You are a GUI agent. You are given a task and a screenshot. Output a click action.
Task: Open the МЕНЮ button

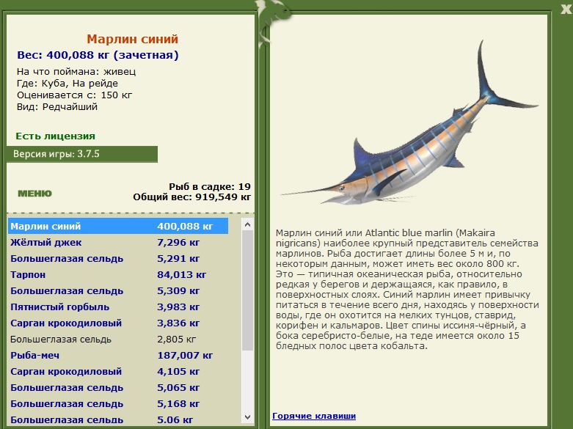pyautogui.click(x=34, y=194)
